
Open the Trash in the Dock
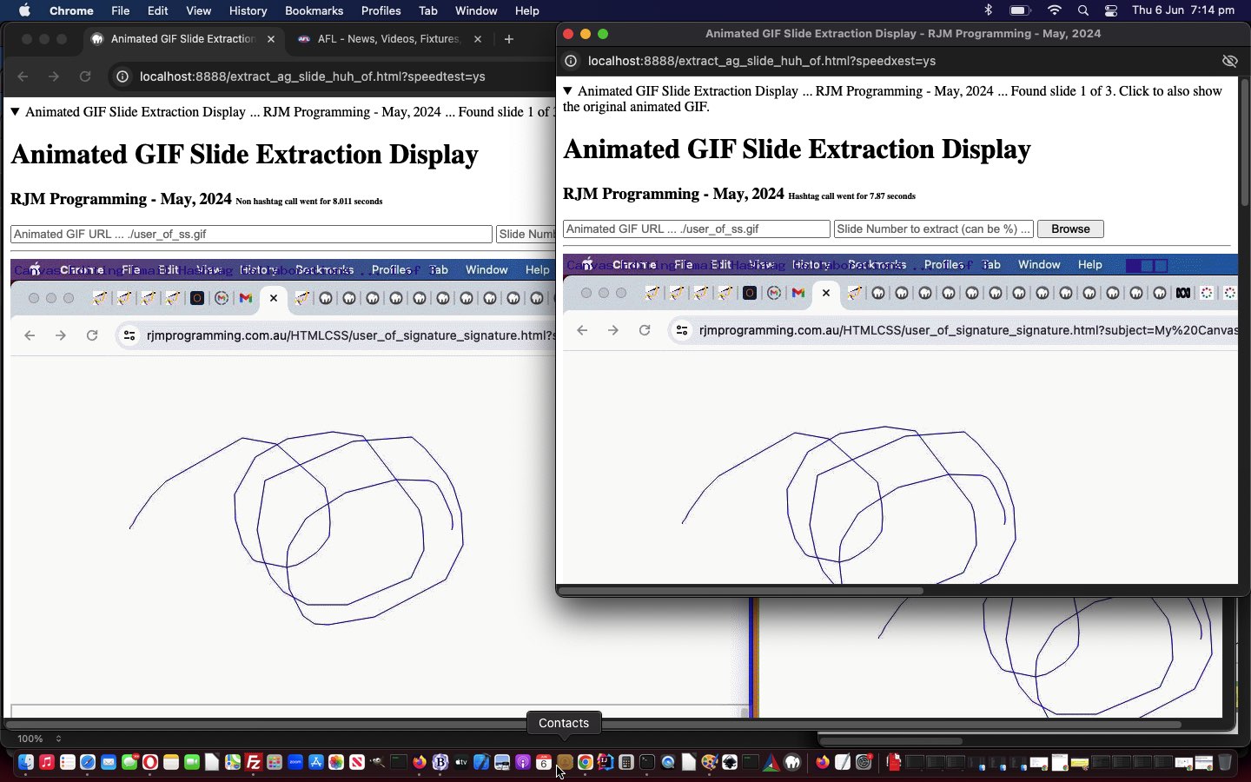1225,762
